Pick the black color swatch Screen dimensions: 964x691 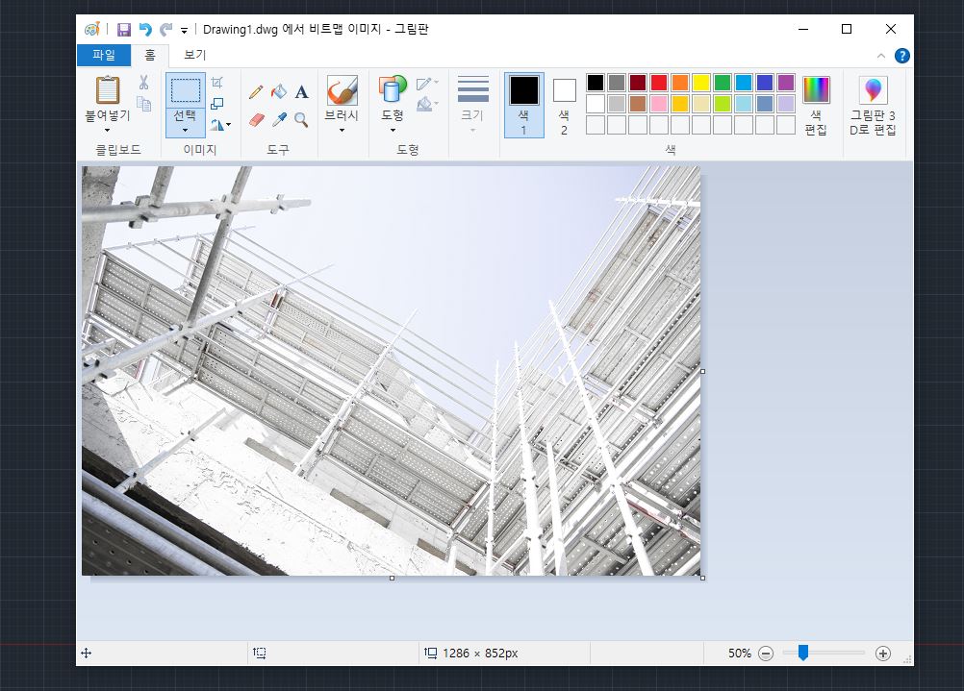click(596, 83)
